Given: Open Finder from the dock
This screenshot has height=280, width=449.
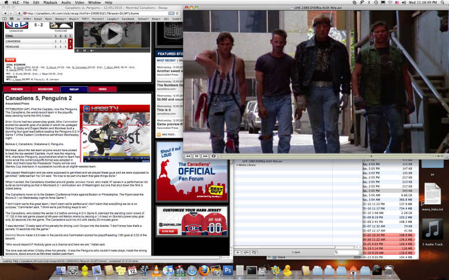Looking at the screenshot, I should 61,270.
